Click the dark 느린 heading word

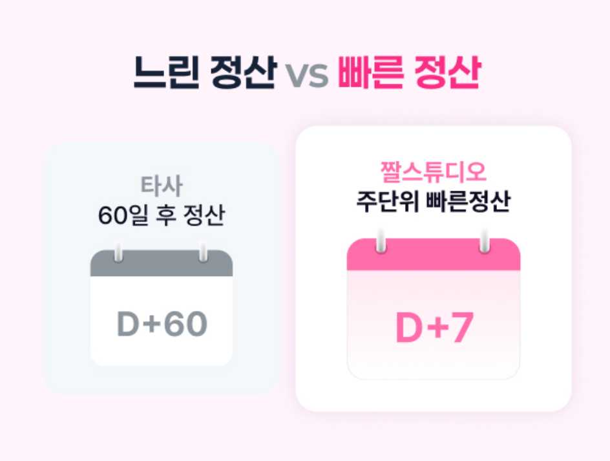tap(167, 72)
